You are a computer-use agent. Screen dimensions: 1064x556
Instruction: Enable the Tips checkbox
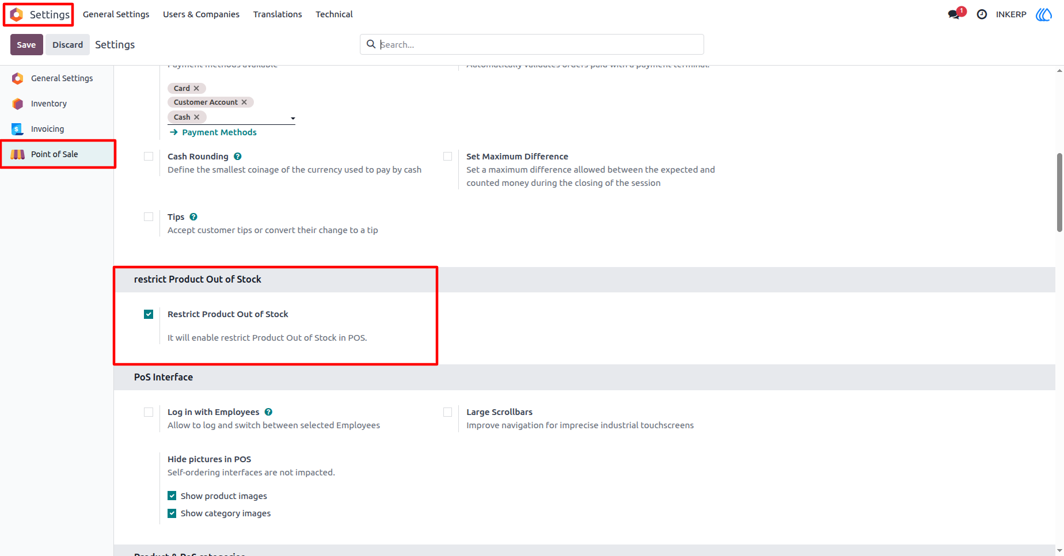149,217
